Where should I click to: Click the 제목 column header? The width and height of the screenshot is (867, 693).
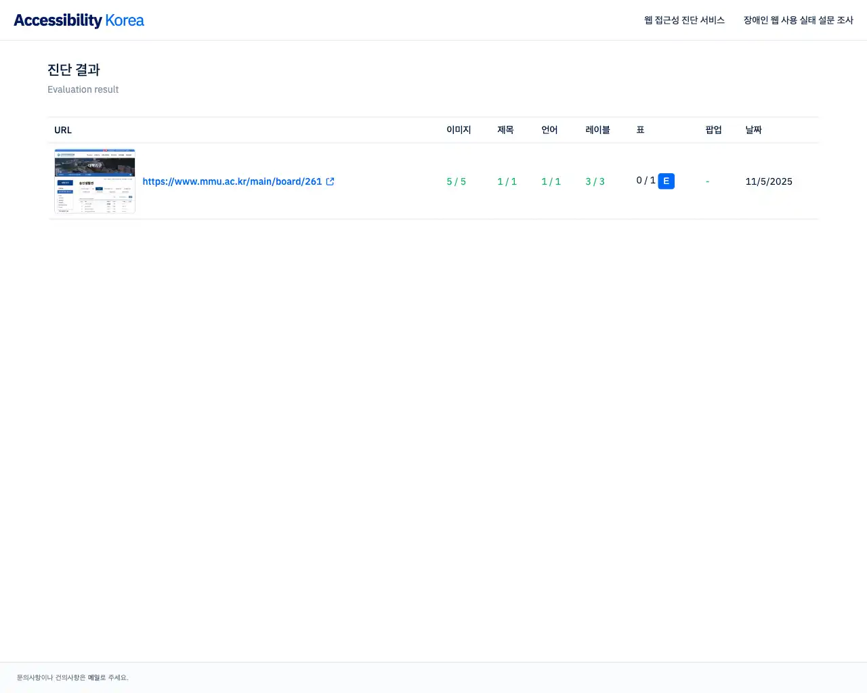(x=506, y=130)
